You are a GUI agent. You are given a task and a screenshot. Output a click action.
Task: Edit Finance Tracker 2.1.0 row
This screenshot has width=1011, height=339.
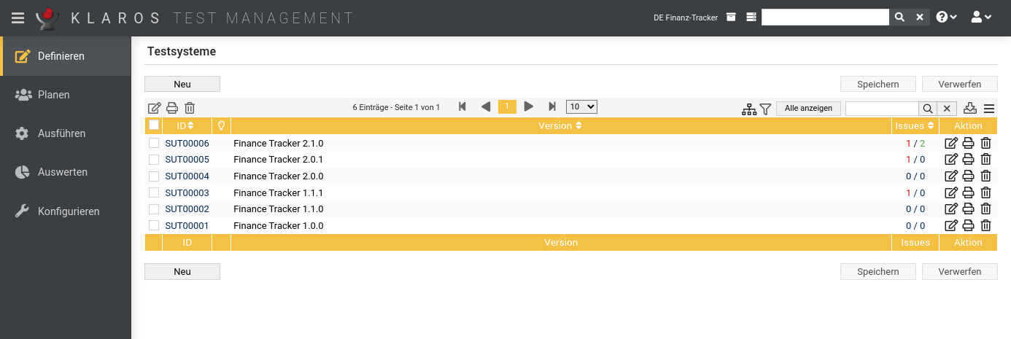pyautogui.click(x=951, y=143)
